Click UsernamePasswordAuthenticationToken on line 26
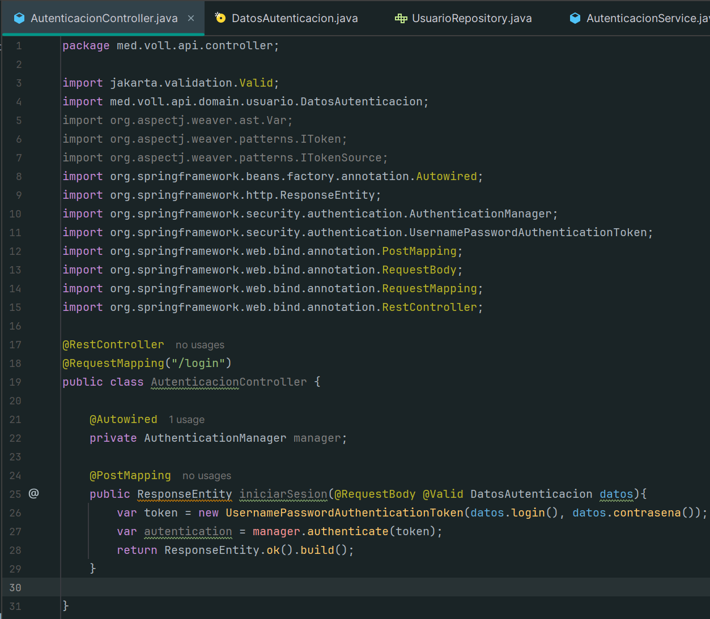The width and height of the screenshot is (710, 619). 345,513
